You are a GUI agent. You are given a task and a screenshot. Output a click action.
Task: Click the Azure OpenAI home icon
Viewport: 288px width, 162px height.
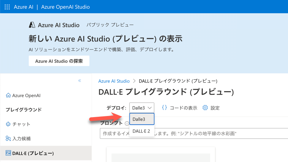[8, 95]
